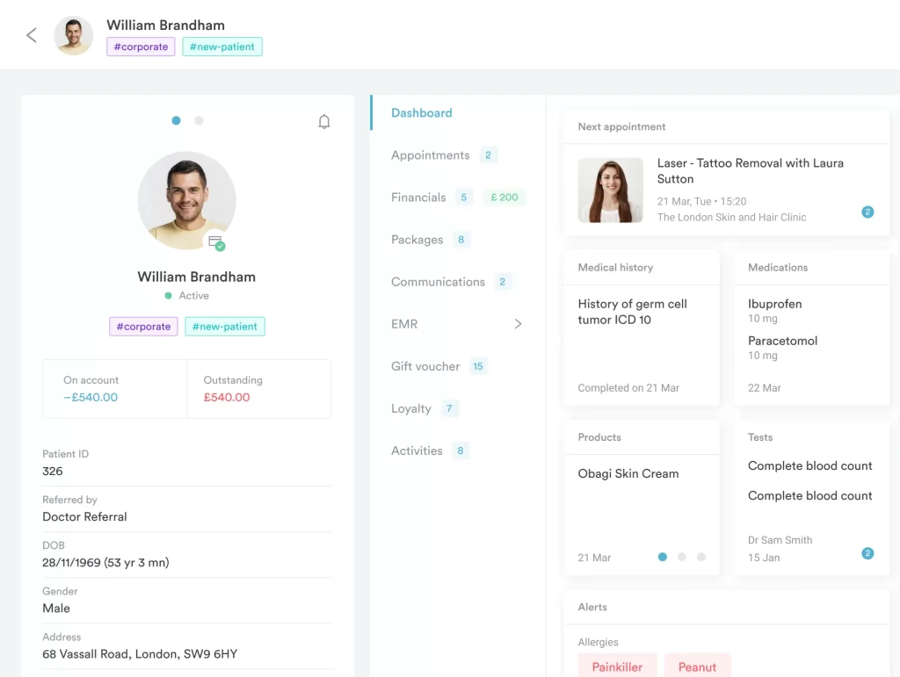
Task: Switch to the second profile card dot
Action: click(200, 120)
